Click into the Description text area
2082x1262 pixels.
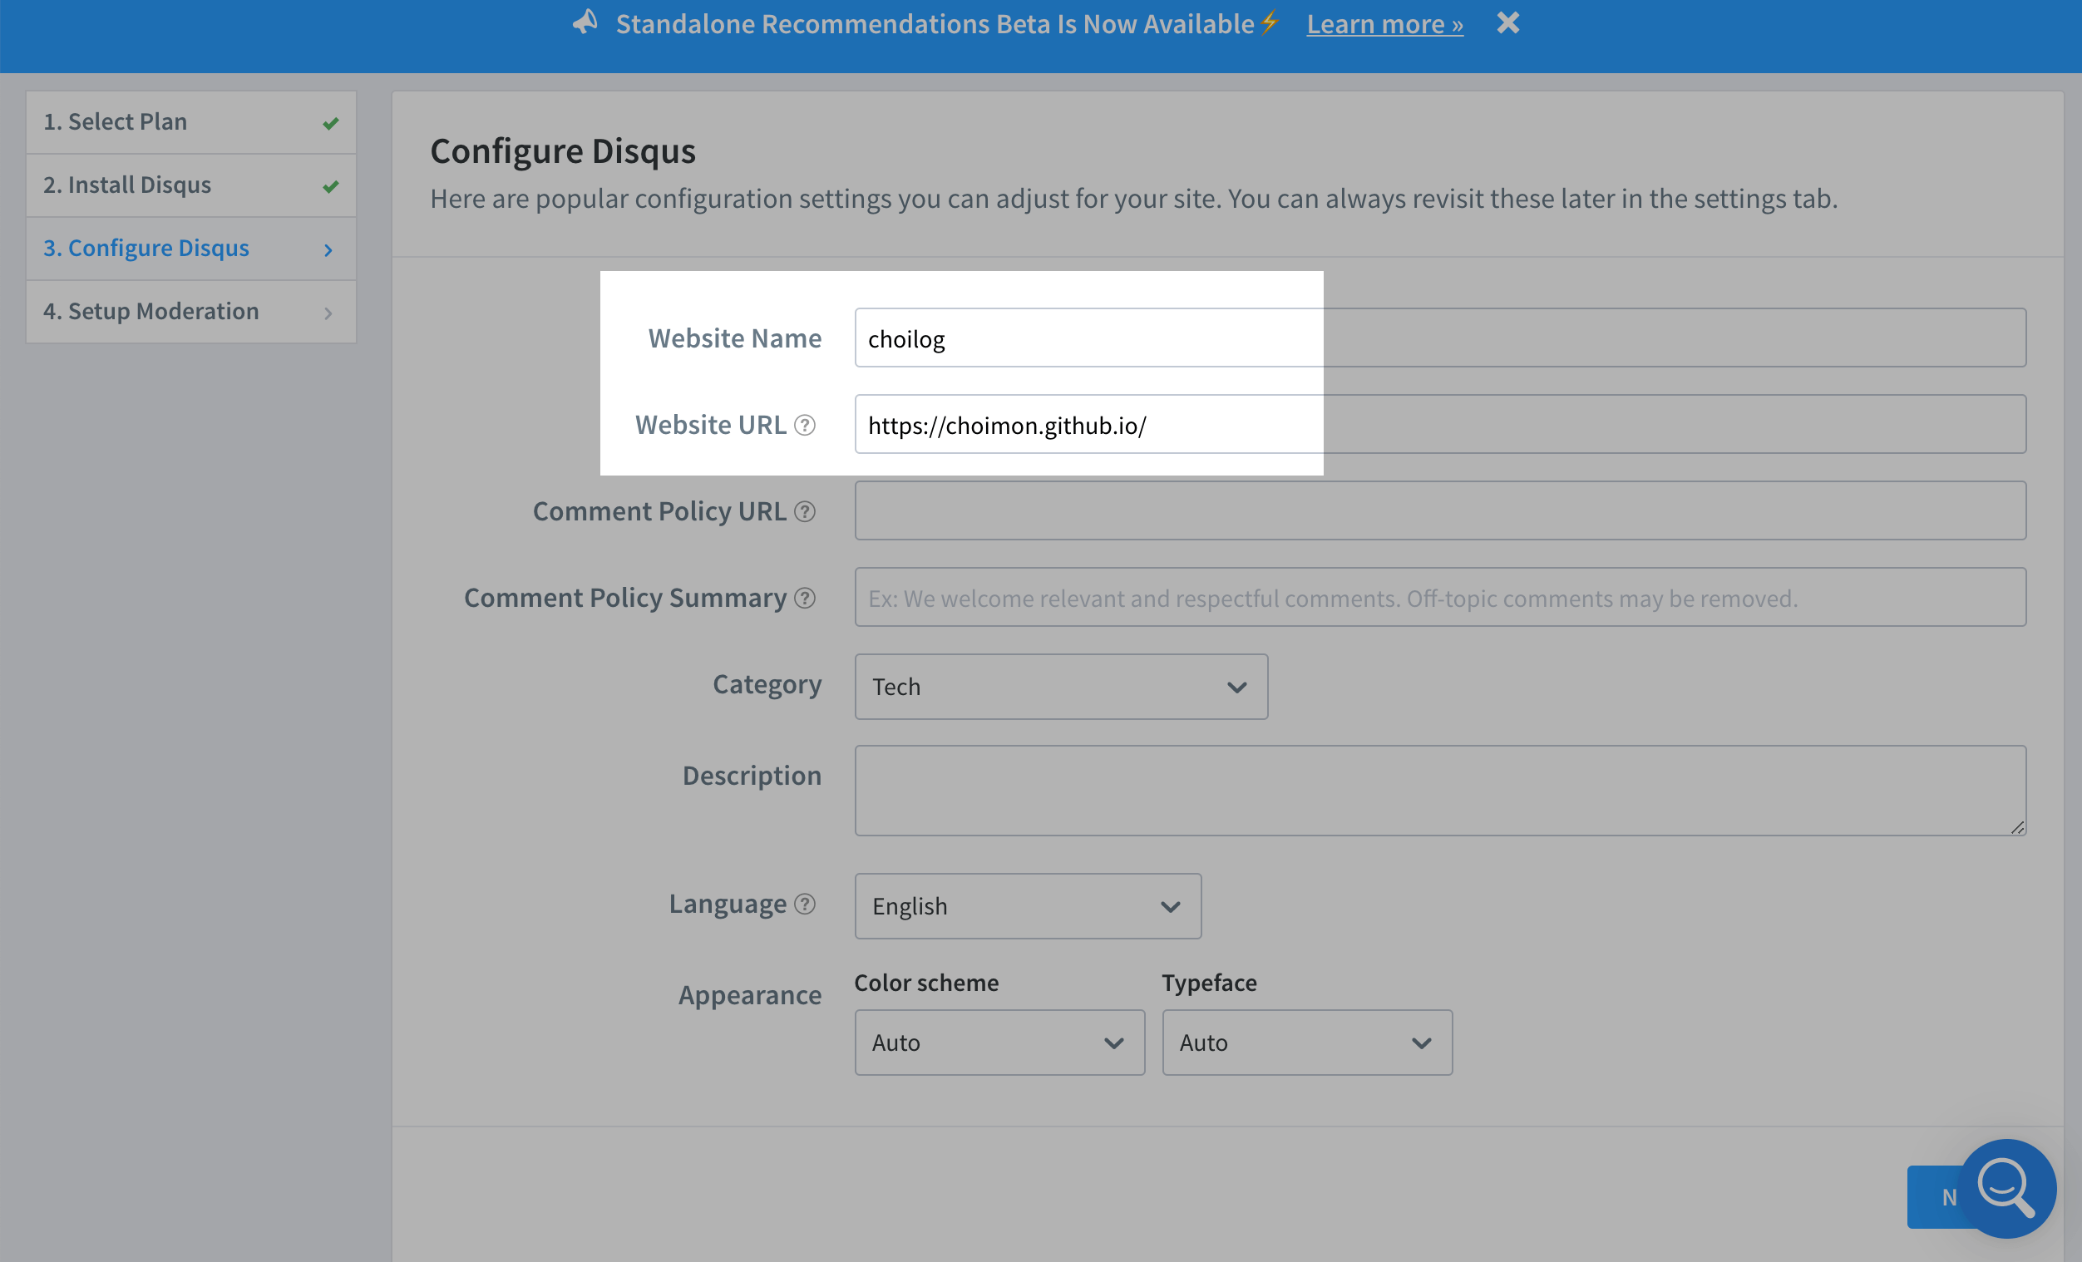(1440, 791)
